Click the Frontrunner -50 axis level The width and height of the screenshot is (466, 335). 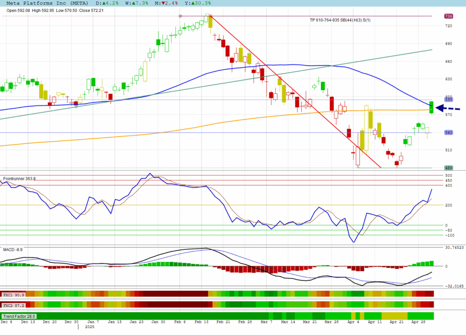click(x=448, y=230)
